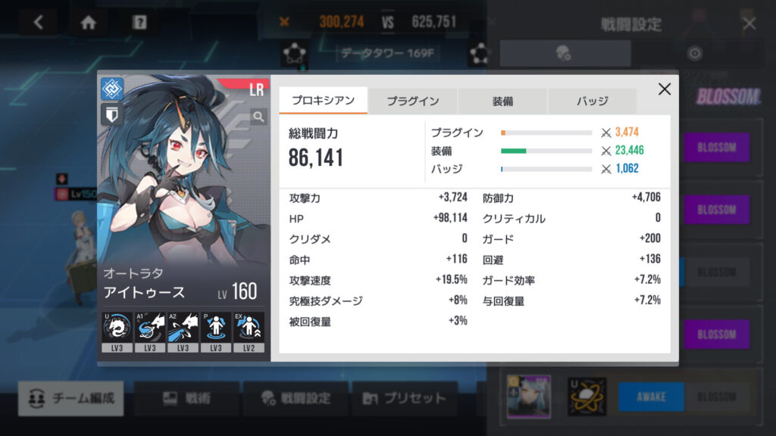
Task: Go back with the left arrow icon
Action: click(39, 22)
